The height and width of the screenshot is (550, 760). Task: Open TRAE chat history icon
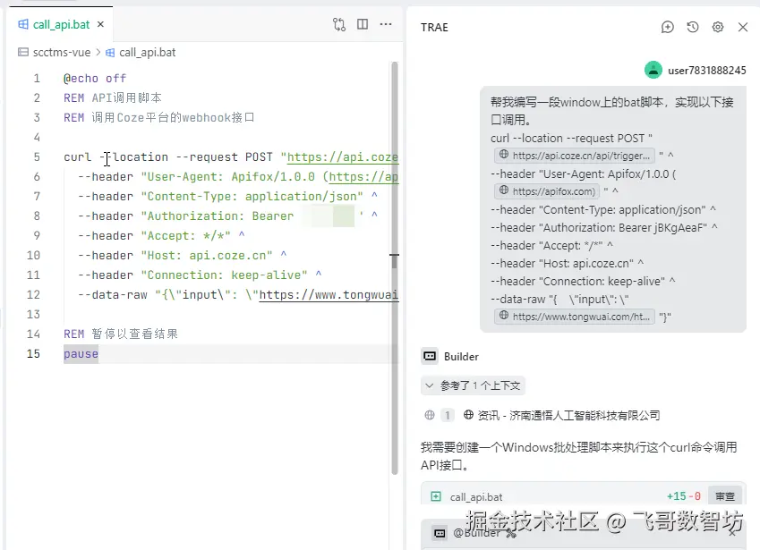point(693,27)
